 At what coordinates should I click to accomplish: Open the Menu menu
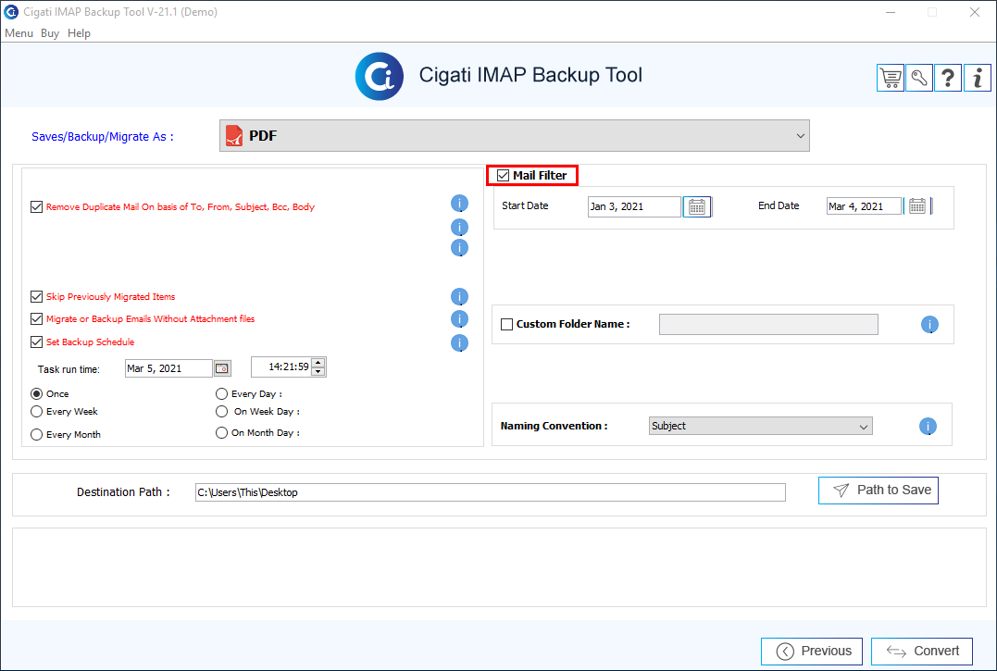tap(19, 33)
